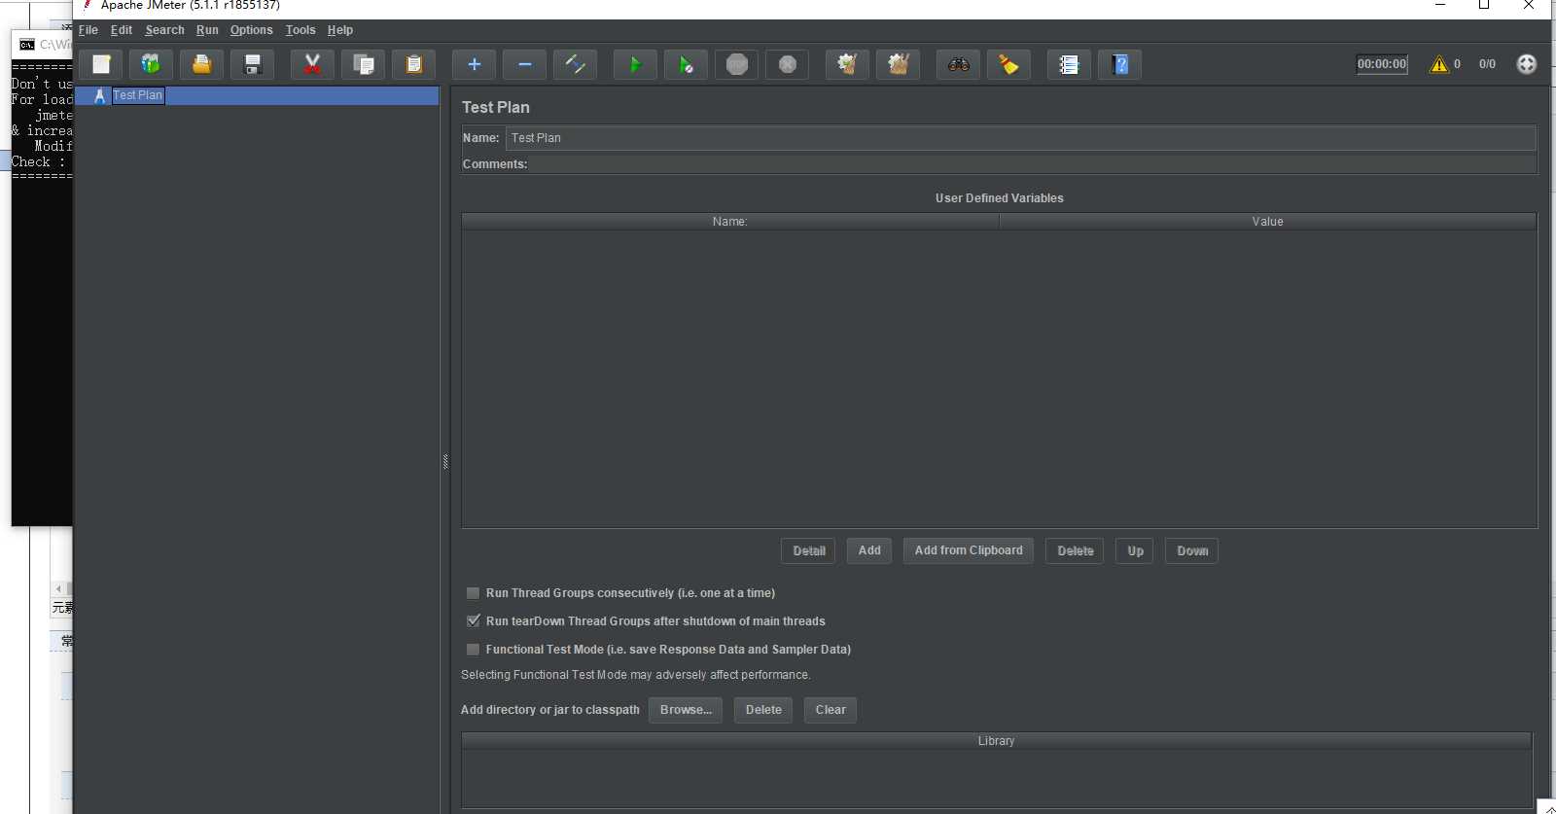1556x814 pixels.
Task: Click the Browse... classpath button
Action: [x=686, y=710]
